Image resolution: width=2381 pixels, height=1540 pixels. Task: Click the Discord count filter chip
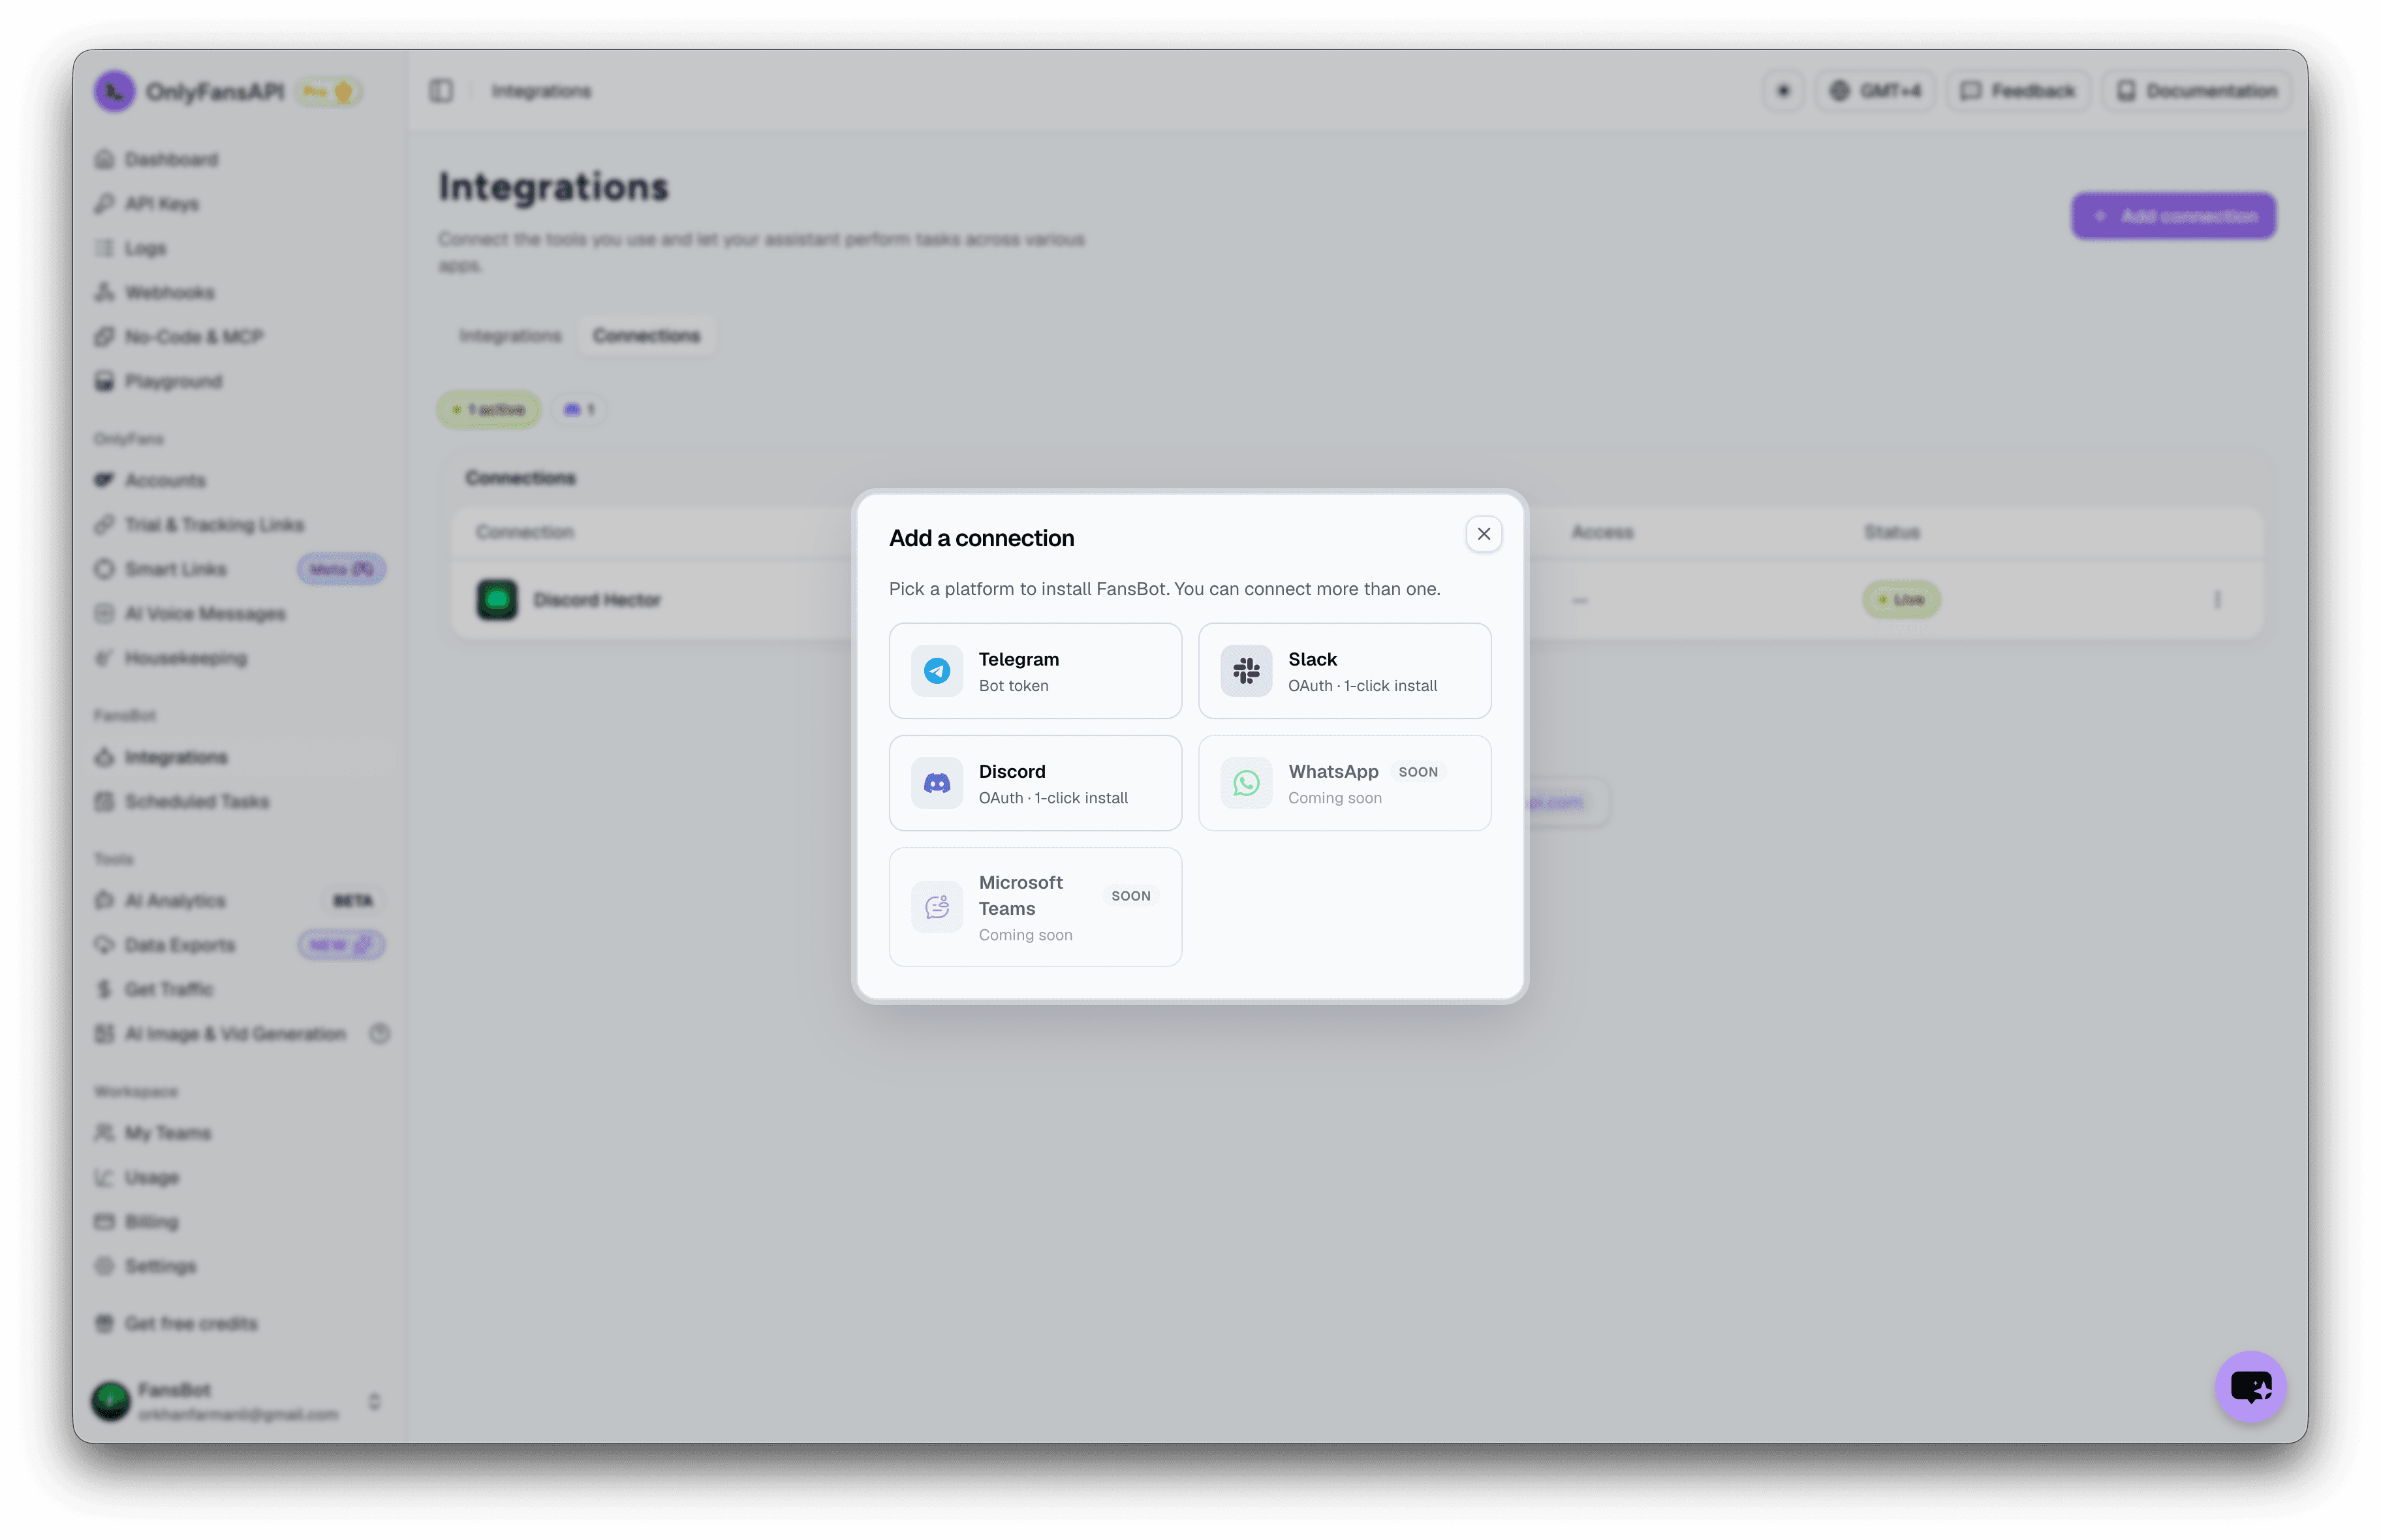(579, 410)
